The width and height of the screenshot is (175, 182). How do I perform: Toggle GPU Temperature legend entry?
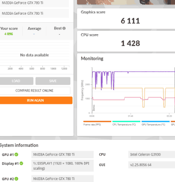[x=156, y=123]
